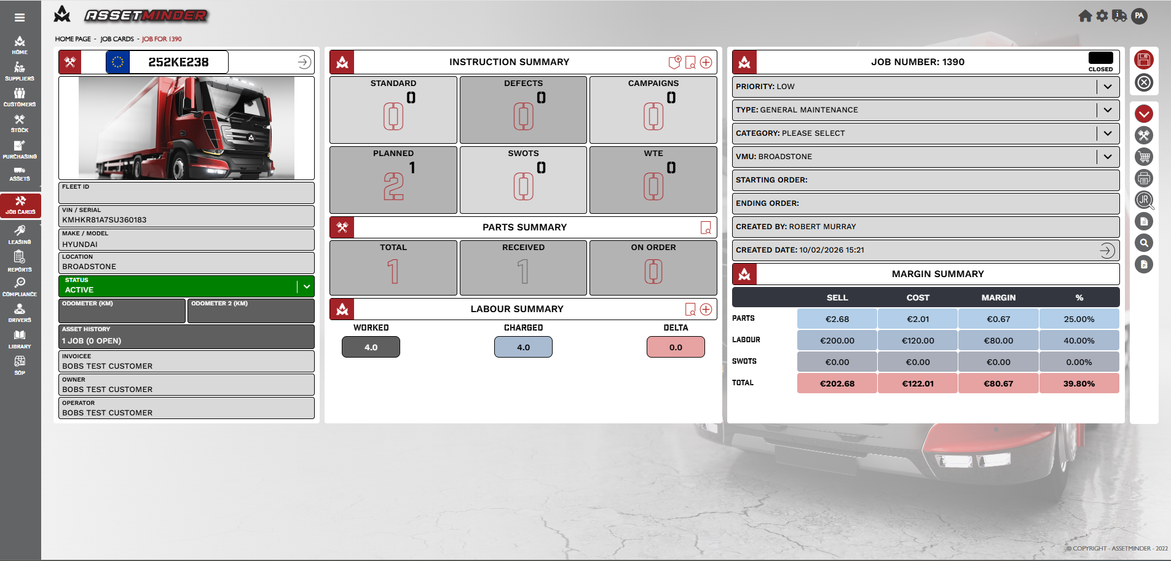Click the red save floppy disk icon
The height and width of the screenshot is (561, 1171).
click(x=1143, y=60)
